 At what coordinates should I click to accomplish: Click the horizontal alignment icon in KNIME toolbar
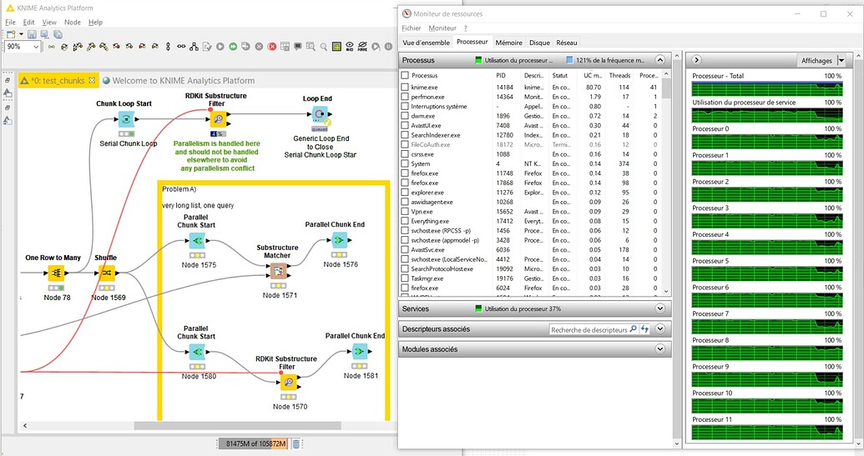(181, 47)
